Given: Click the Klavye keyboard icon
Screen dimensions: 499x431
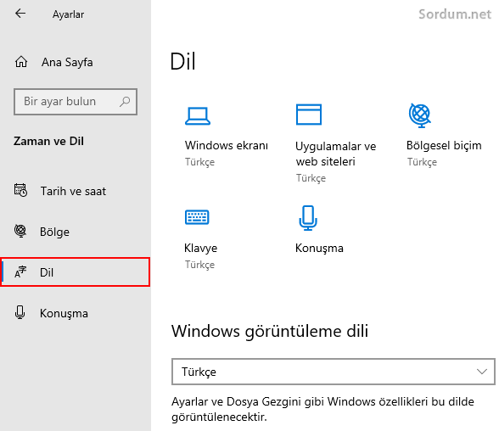Looking at the screenshot, I should tap(197, 217).
